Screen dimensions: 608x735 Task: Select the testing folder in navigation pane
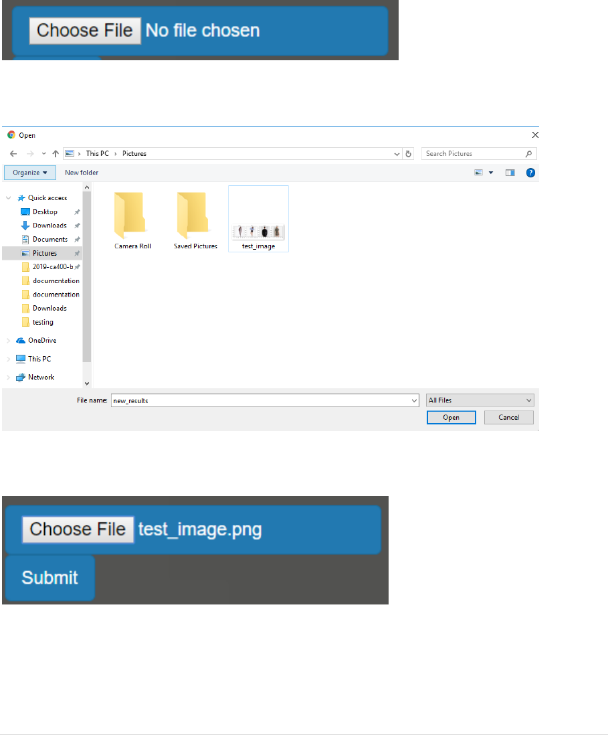tap(43, 322)
